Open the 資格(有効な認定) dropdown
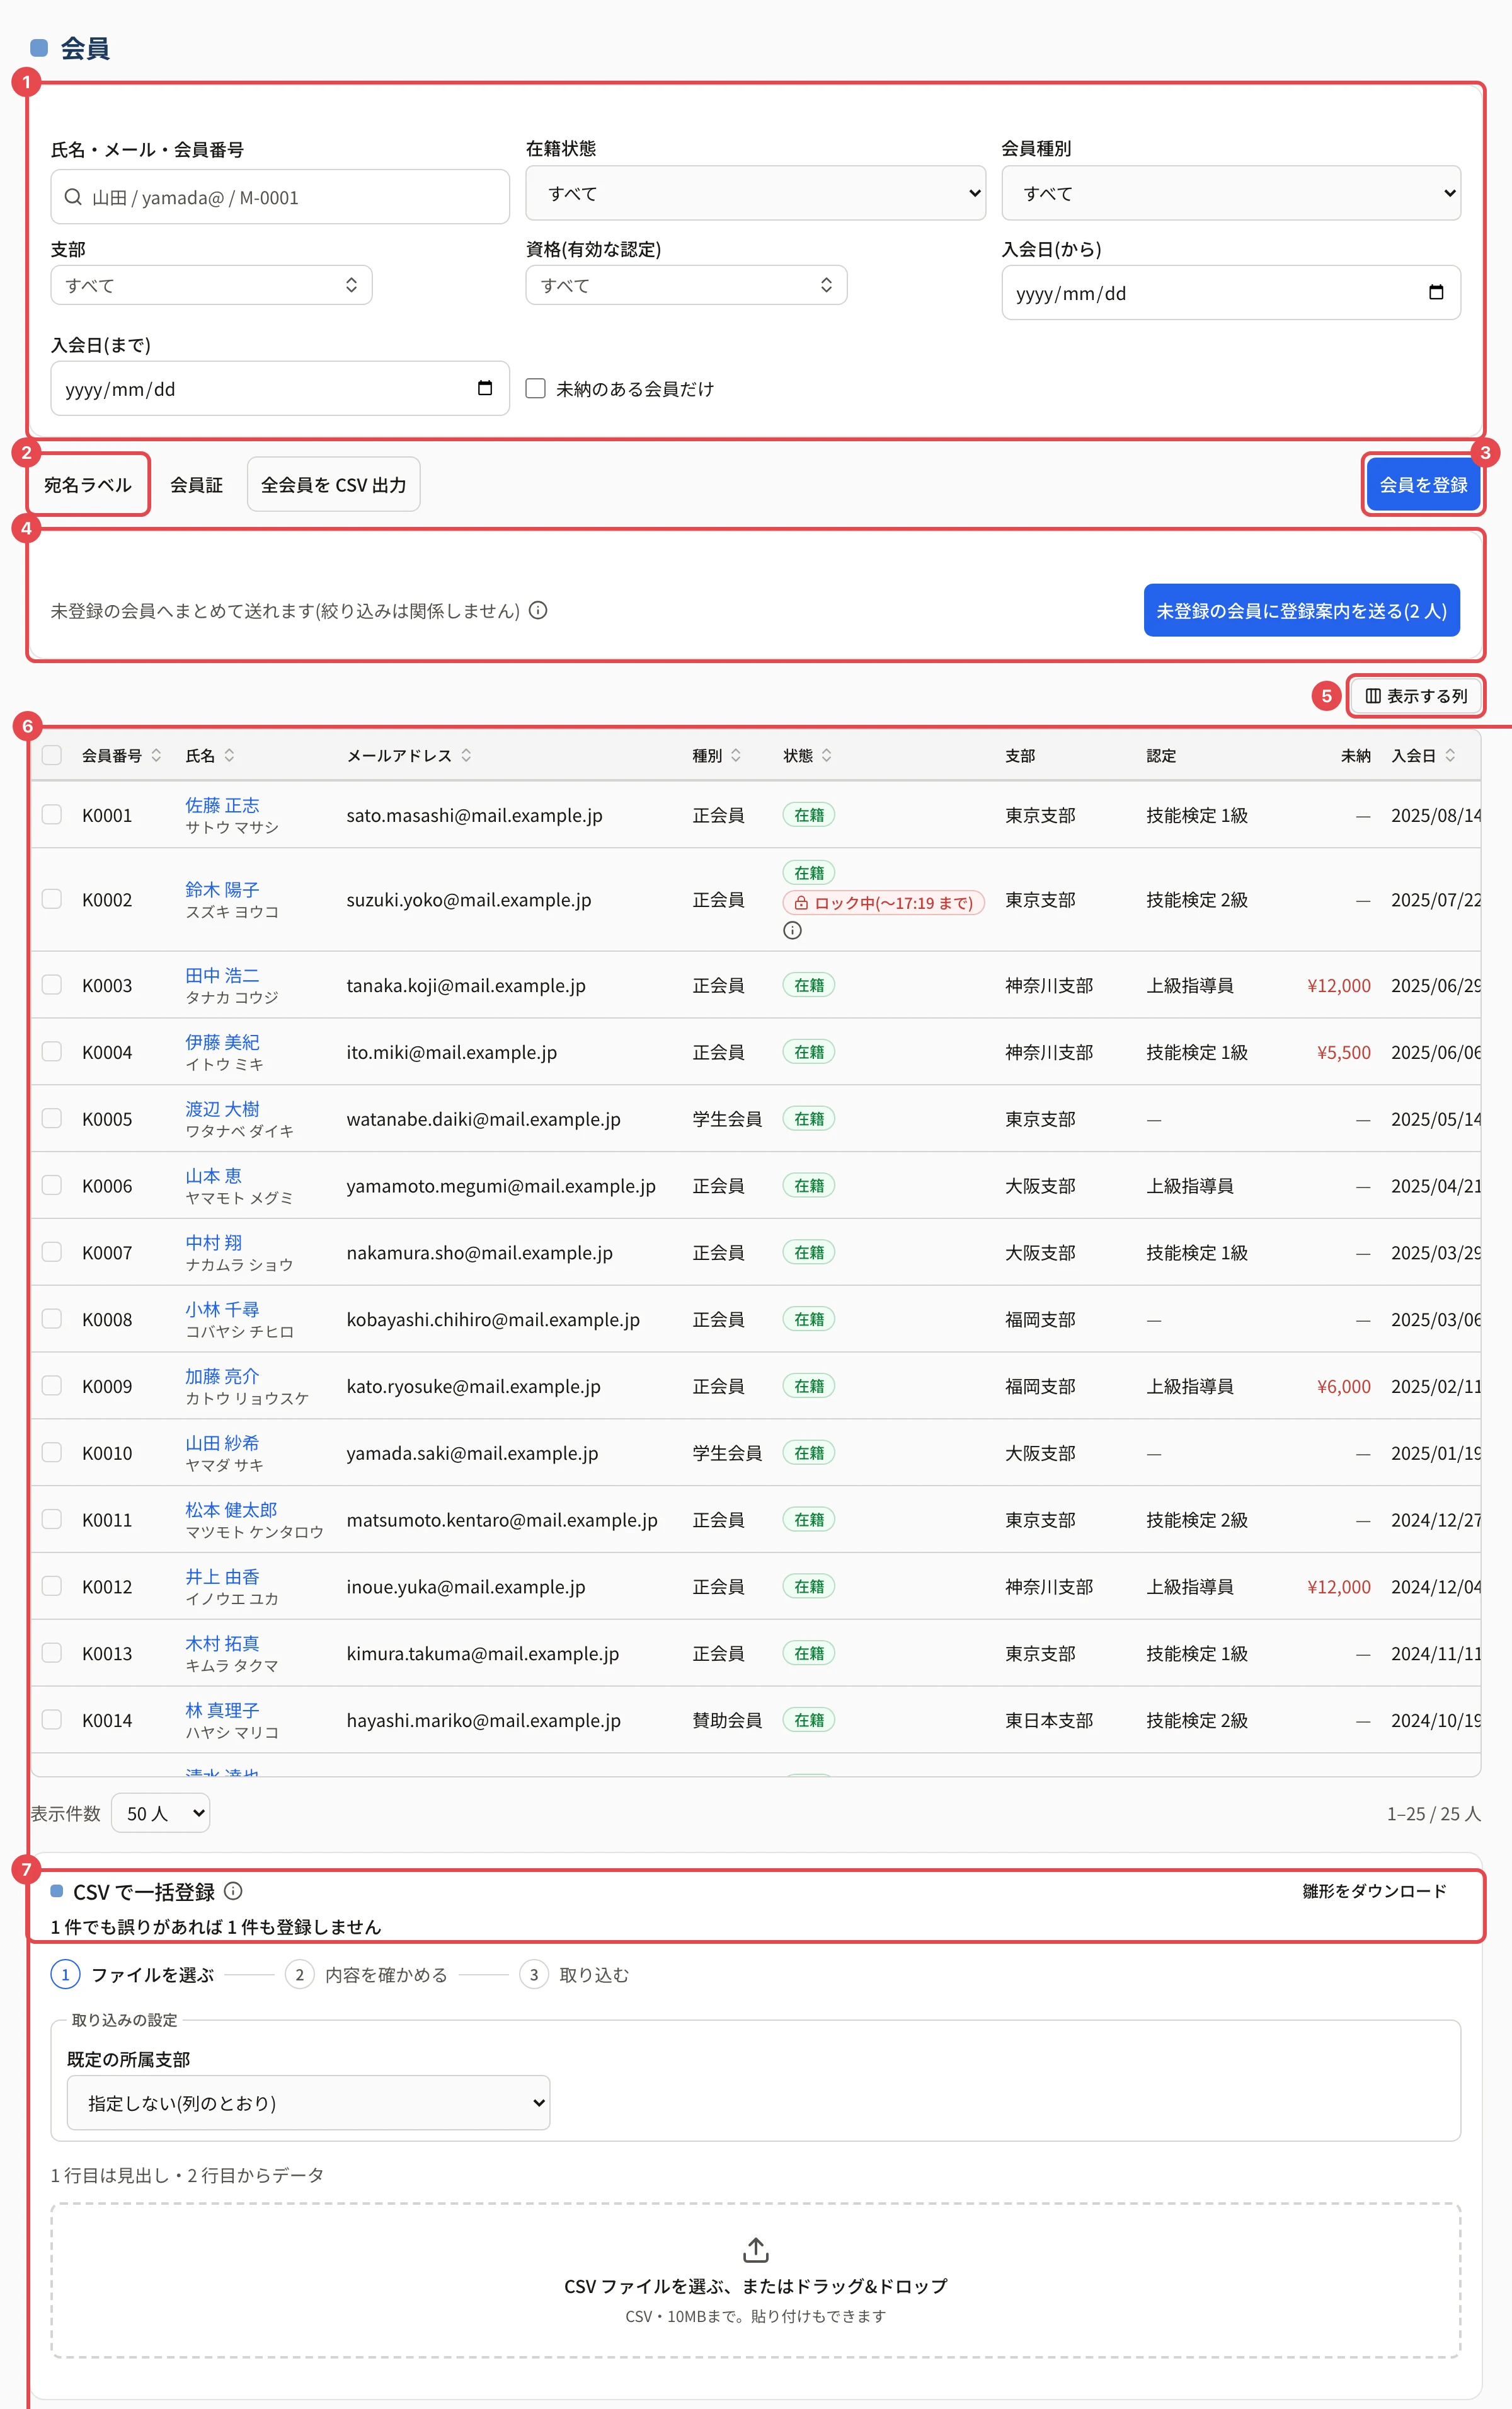Viewport: 1512px width, 2409px height. point(686,285)
